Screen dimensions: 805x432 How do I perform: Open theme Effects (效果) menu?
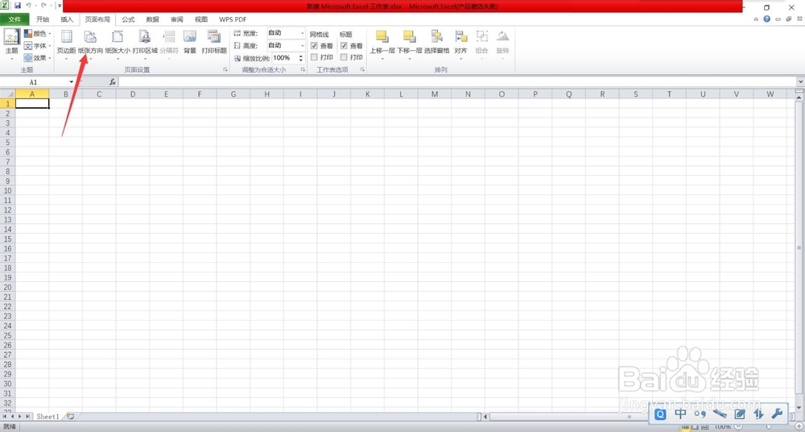[37, 58]
